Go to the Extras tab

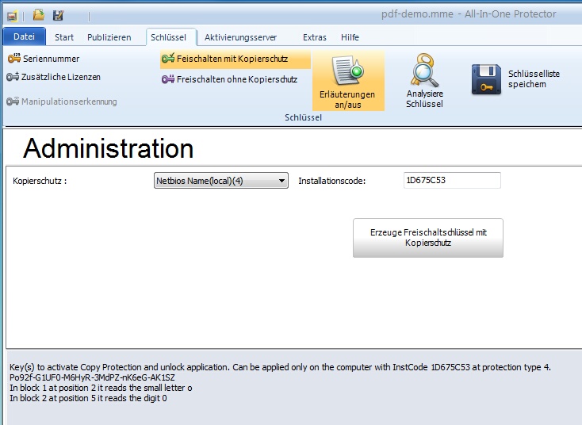click(314, 37)
